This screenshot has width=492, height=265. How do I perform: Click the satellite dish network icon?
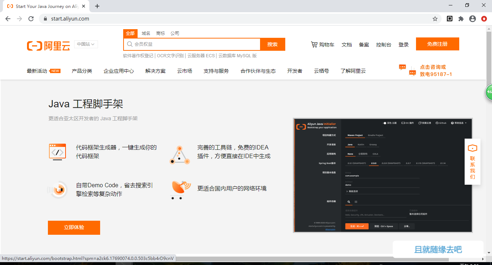[x=180, y=189]
